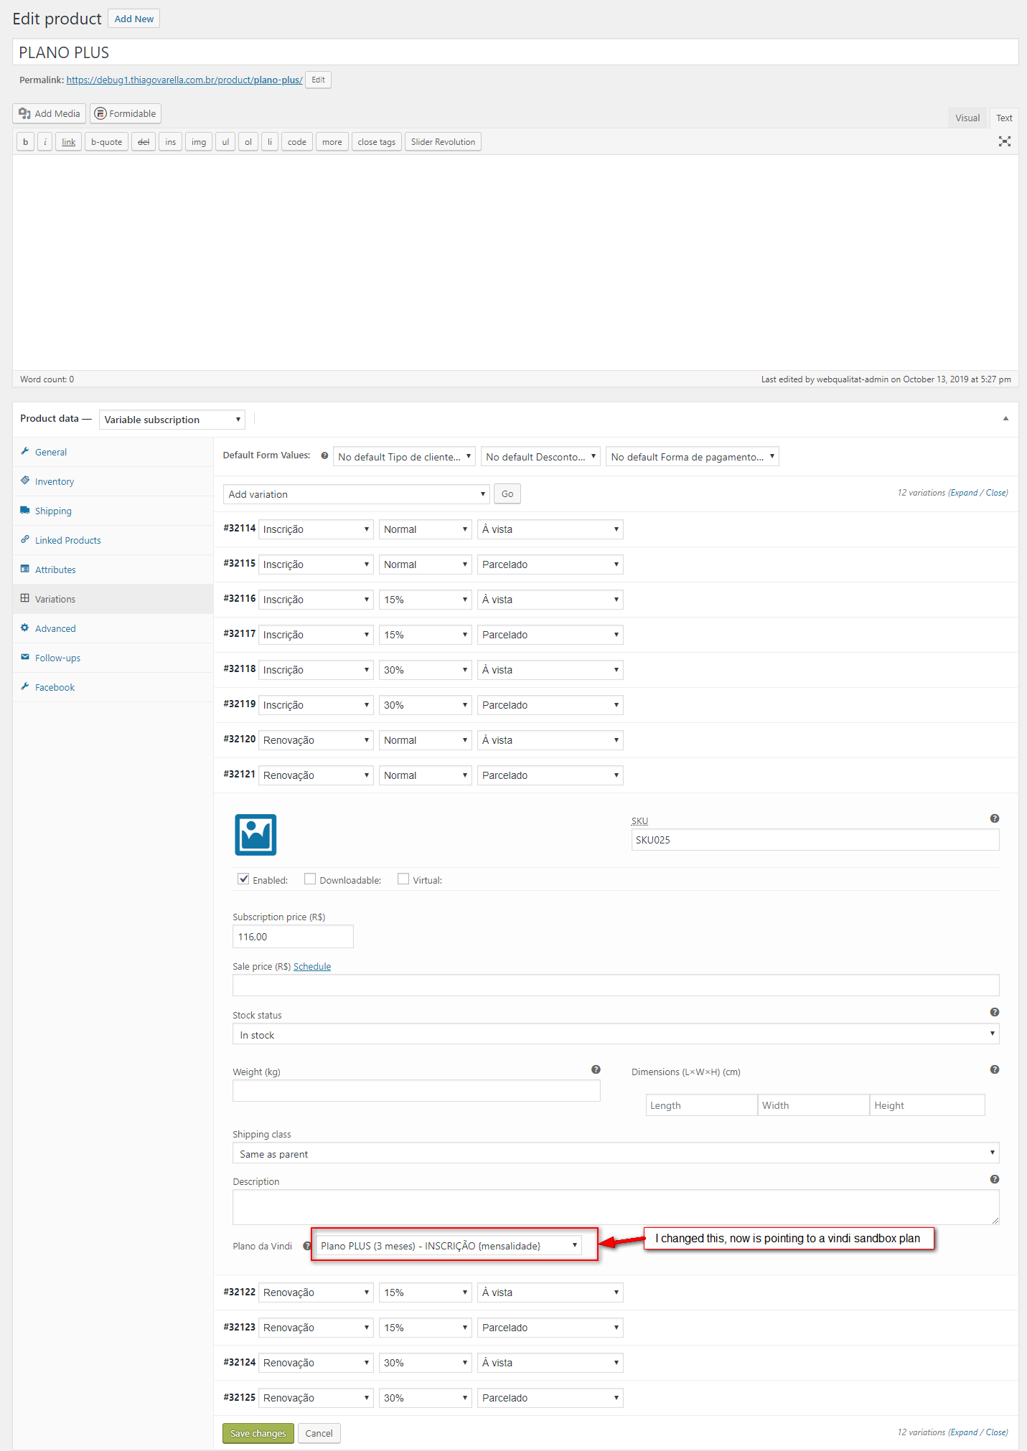The image size is (1027, 1451).
Task: Click the code quicktag button
Action: point(297,142)
